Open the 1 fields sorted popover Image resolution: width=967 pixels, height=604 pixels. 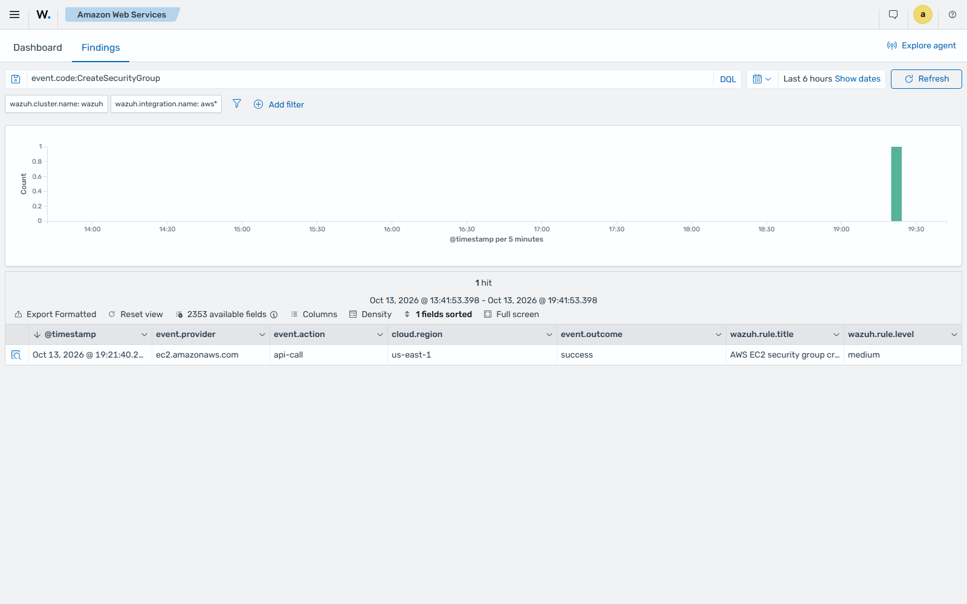pyautogui.click(x=438, y=315)
